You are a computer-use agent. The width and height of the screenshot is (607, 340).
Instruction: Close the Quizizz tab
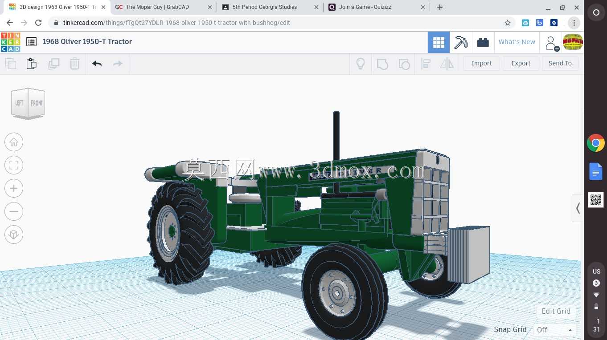pos(422,7)
